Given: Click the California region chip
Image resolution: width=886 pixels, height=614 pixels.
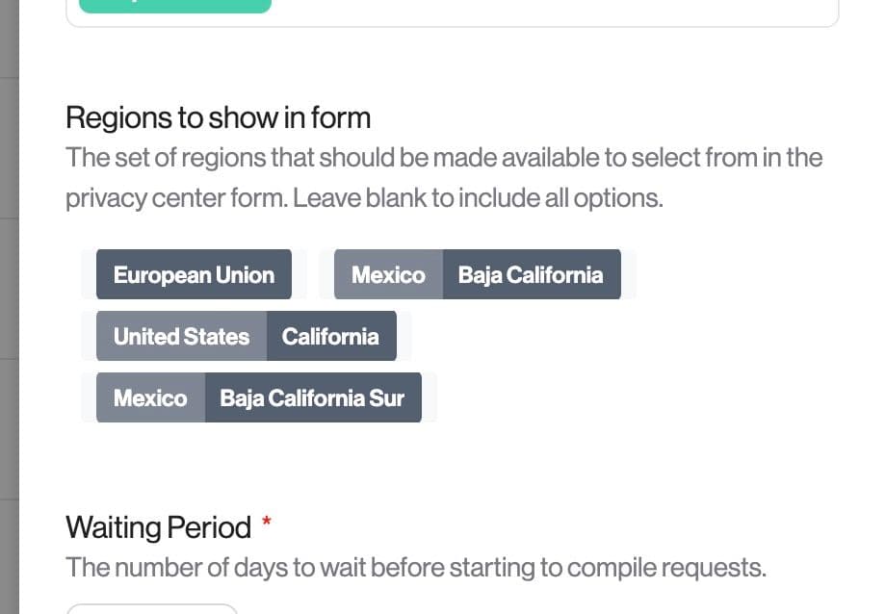Looking at the screenshot, I should 330,337.
